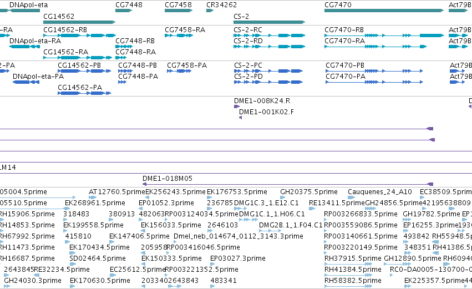Select RH58382.5prime EST feature

point(348,286)
